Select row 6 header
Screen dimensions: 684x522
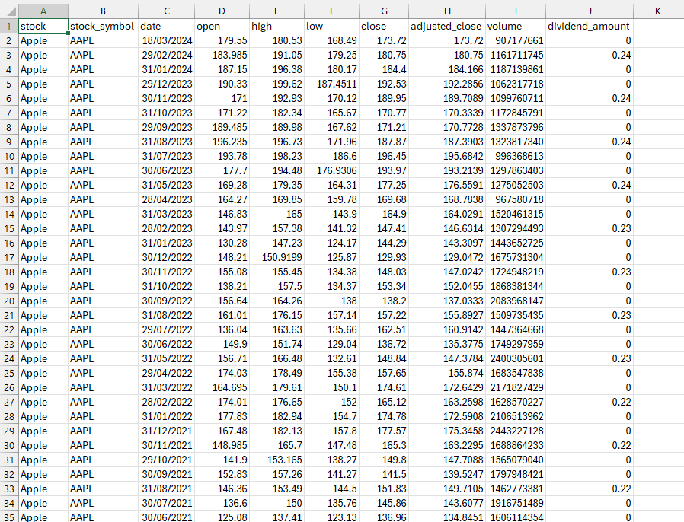[9, 98]
